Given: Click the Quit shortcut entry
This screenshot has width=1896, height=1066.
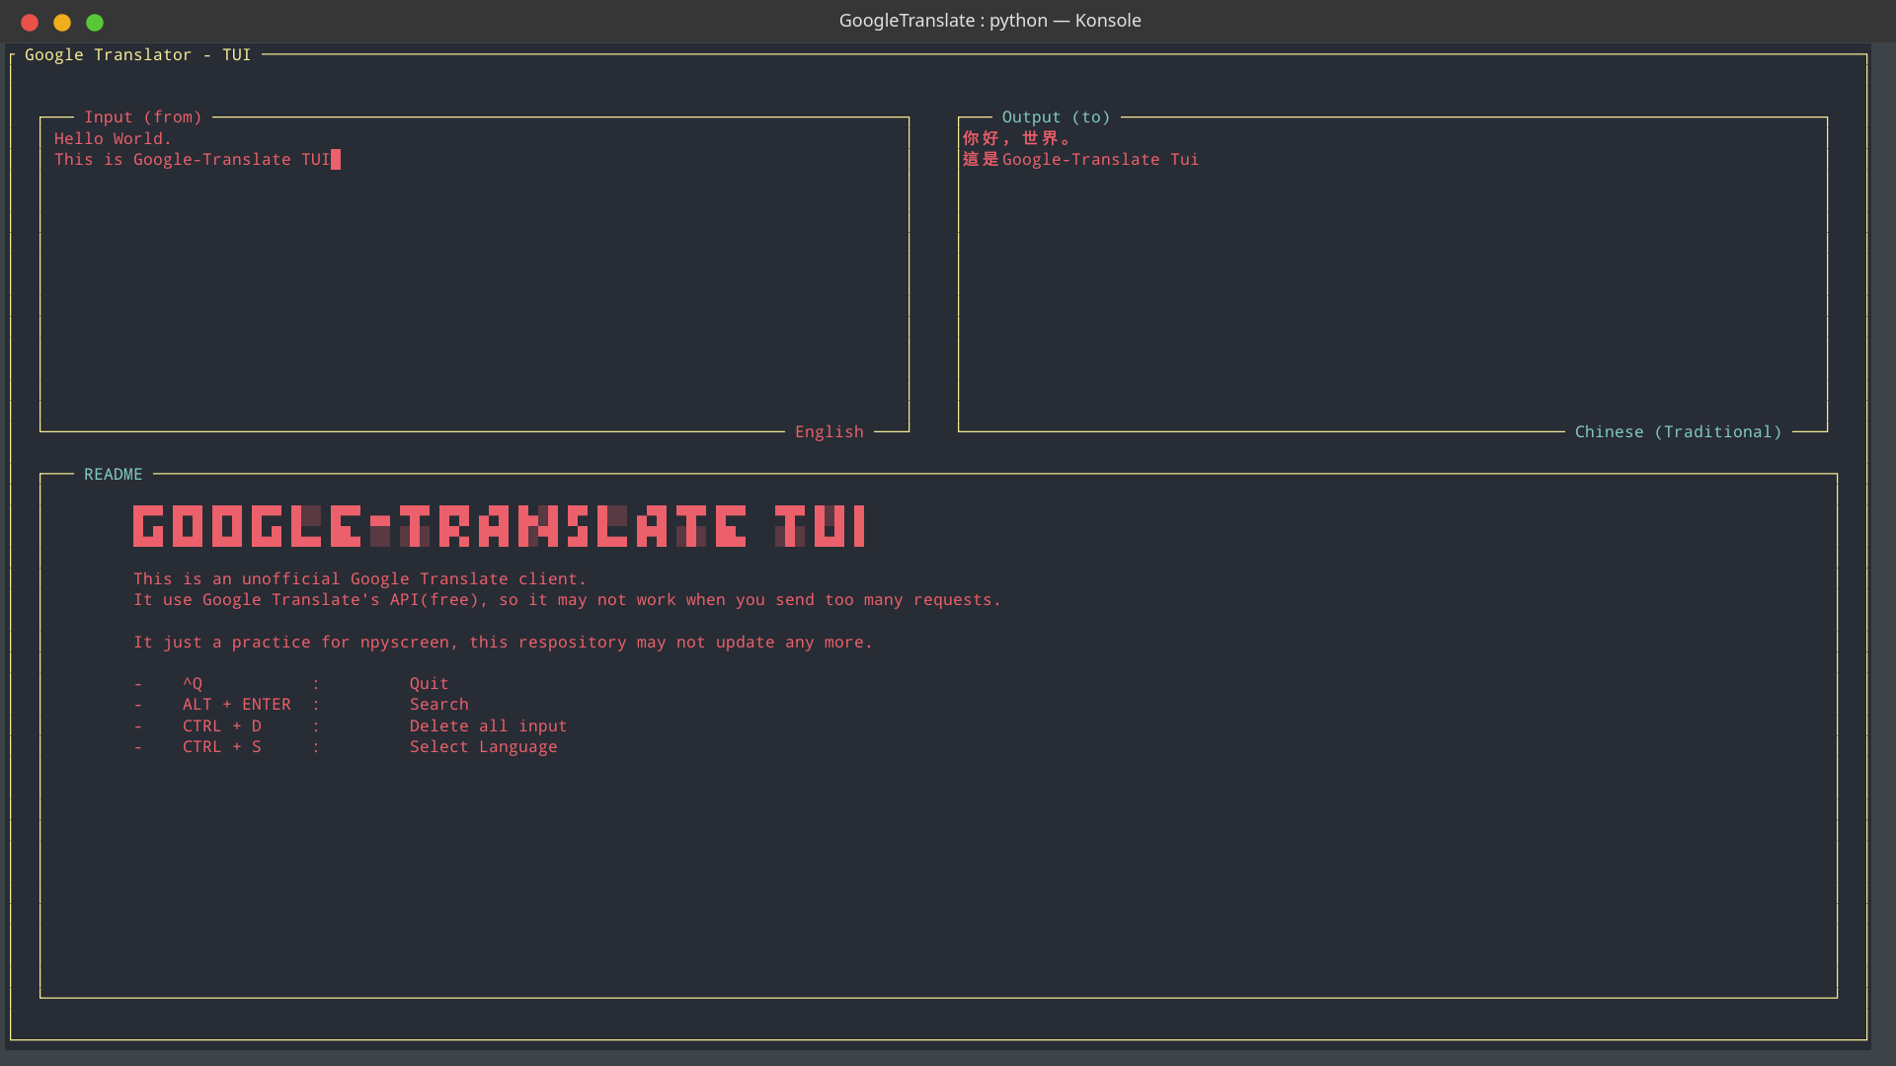Looking at the screenshot, I should tap(429, 683).
